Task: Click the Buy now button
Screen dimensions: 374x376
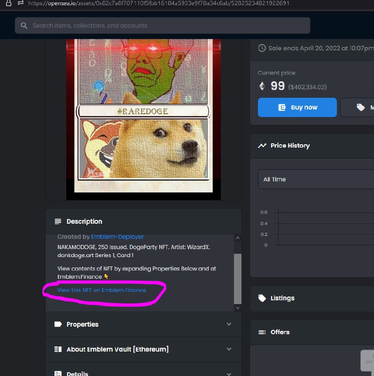Action: coord(297,107)
